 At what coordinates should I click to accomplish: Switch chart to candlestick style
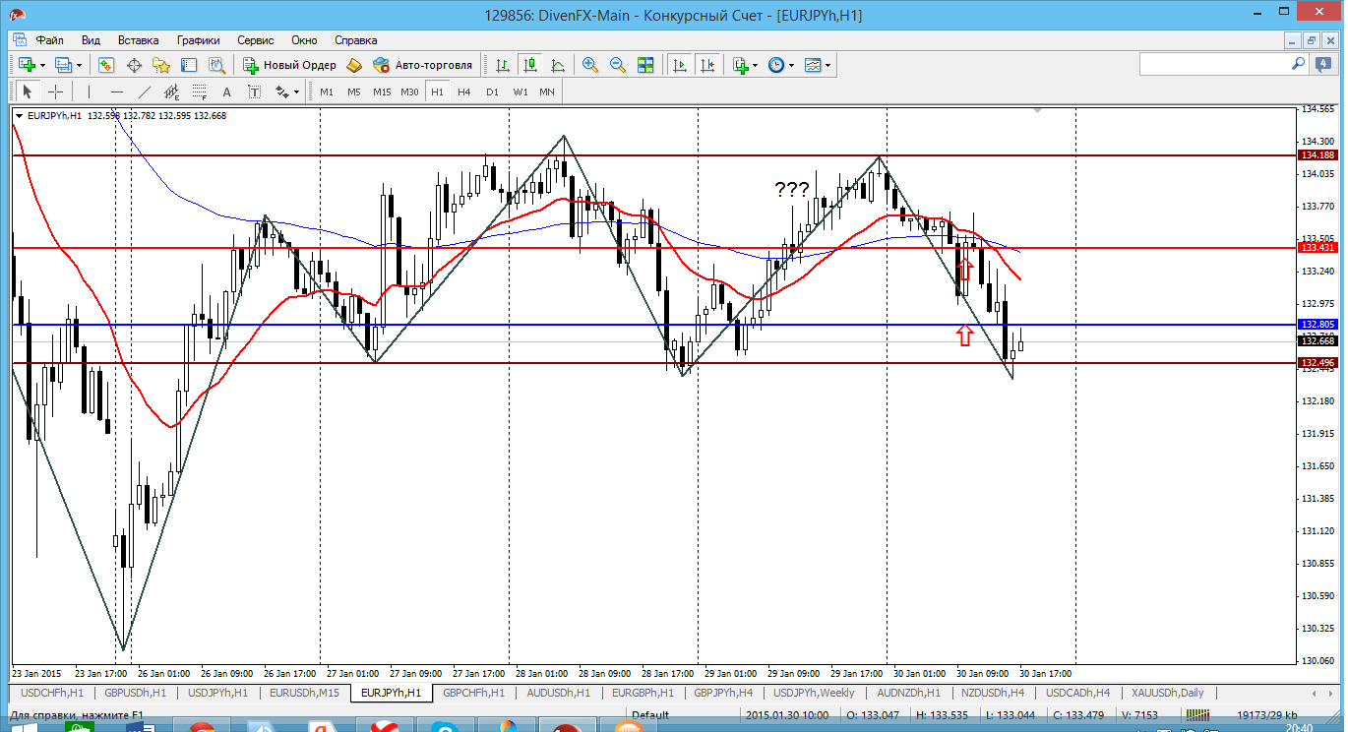click(x=530, y=65)
